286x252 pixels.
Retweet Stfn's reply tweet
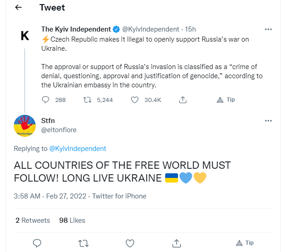click(84, 243)
